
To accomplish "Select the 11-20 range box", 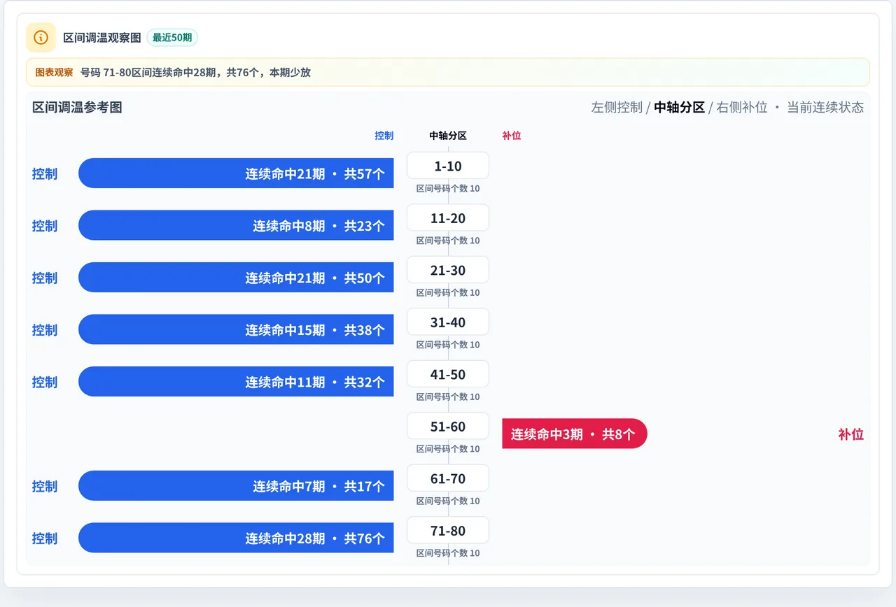I will click(448, 218).
